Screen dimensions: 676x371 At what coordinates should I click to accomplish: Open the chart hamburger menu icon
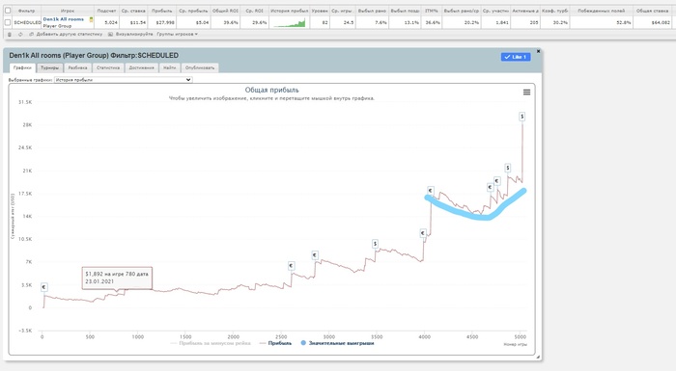(x=526, y=93)
